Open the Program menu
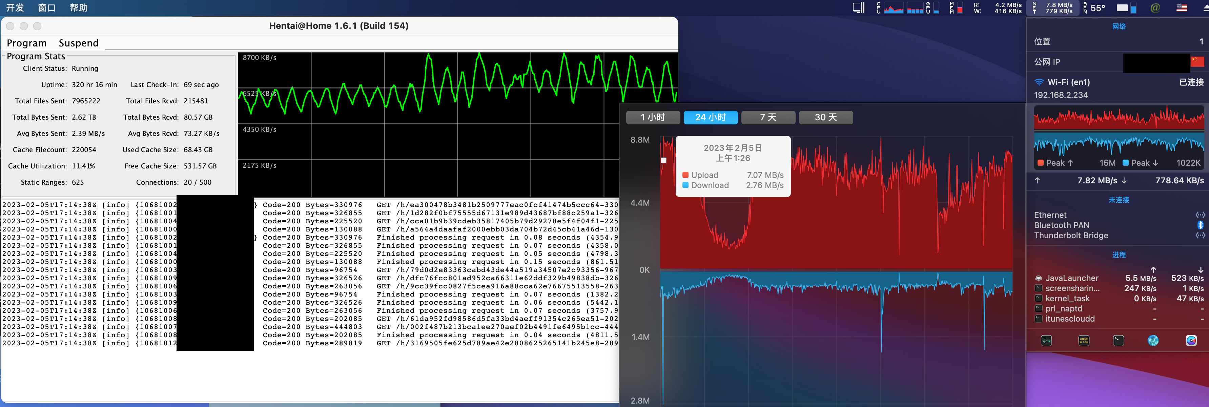 [26, 43]
